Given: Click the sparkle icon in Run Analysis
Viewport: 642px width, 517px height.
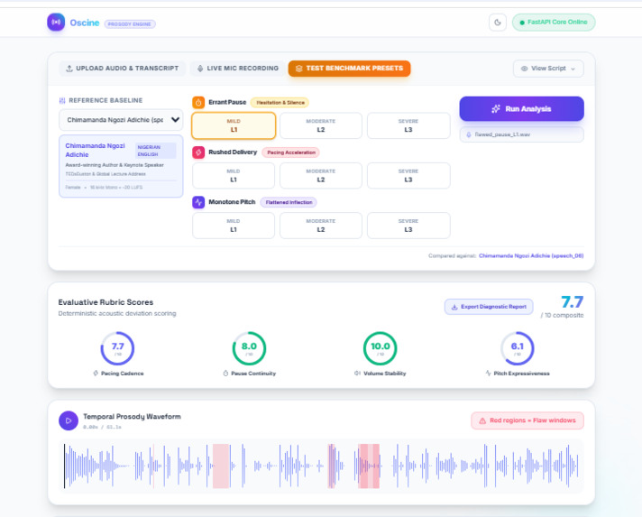Looking at the screenshot, I should 496,108.
